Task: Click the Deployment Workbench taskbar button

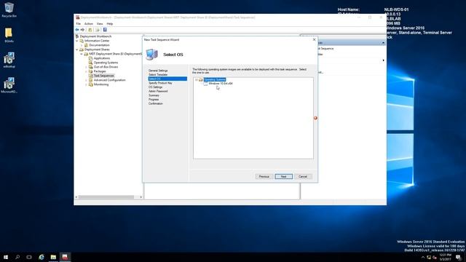Action: pyautogui.click(x=65, y=257)
